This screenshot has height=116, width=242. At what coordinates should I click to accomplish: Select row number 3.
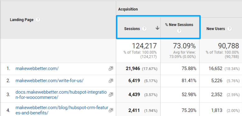tap(8, 95)
